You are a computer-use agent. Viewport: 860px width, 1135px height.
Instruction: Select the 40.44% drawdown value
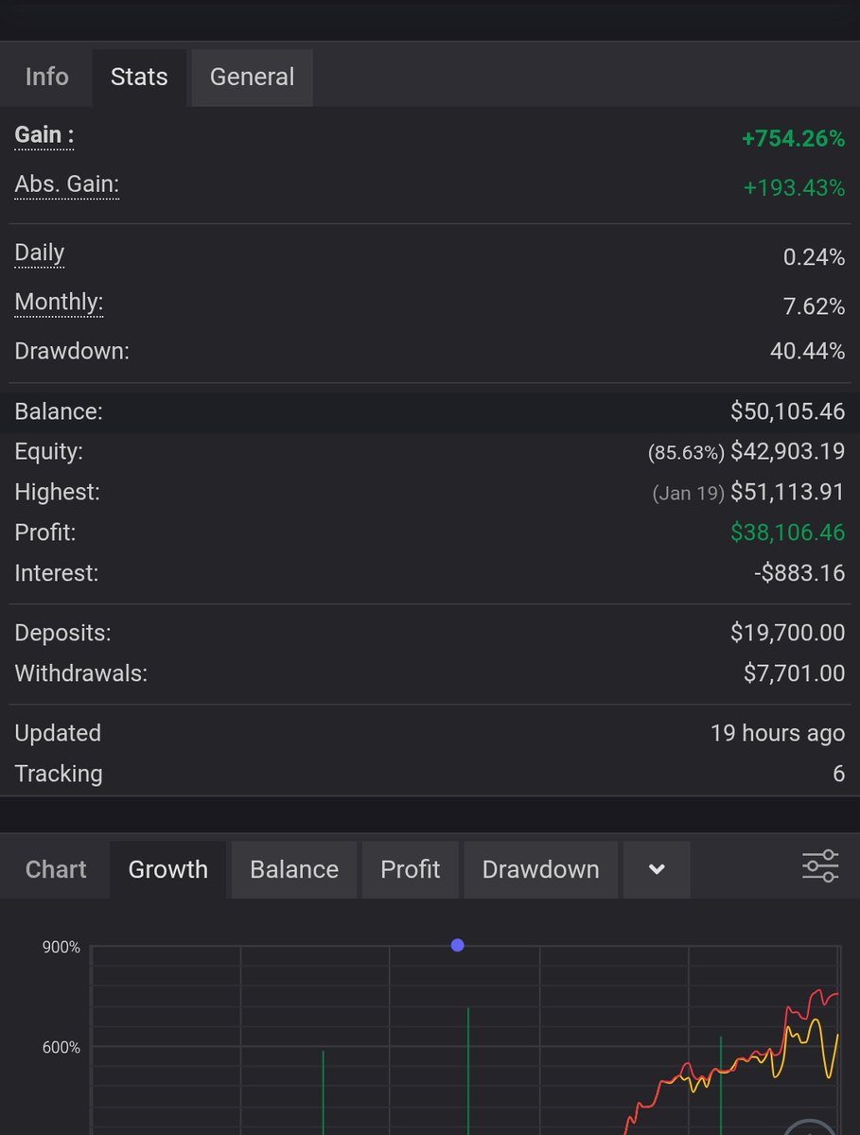(x=807, y=351)
